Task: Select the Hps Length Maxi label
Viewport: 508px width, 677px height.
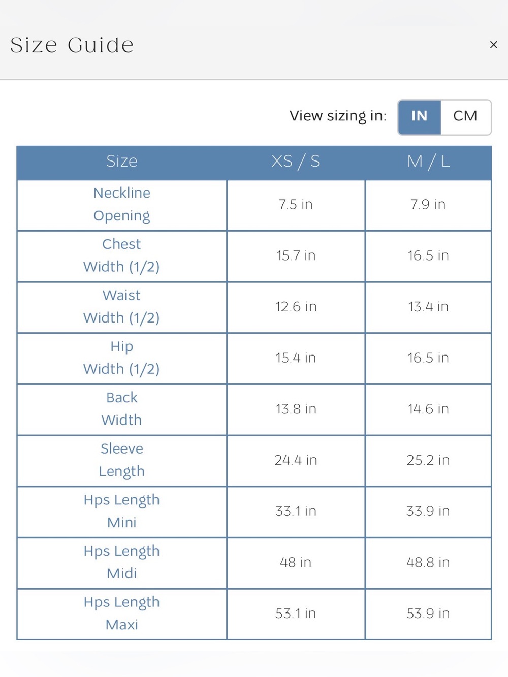Action: click(x=122, y=614)
